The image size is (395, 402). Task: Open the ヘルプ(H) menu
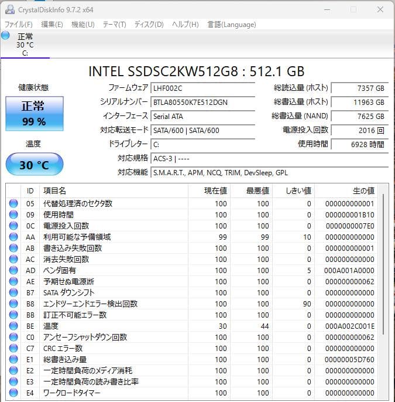pos(186,25)
